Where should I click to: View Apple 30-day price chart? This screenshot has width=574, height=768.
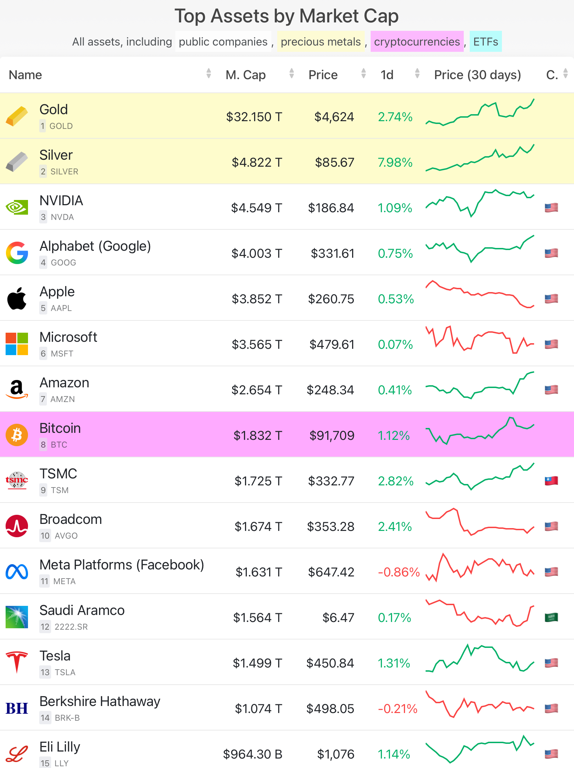point(480,294)
